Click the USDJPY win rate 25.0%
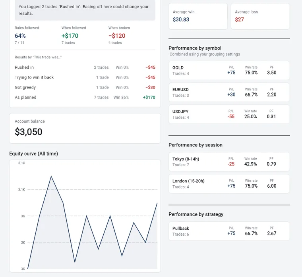The height and width of the screenshot is (277, 302). [251, 116]
